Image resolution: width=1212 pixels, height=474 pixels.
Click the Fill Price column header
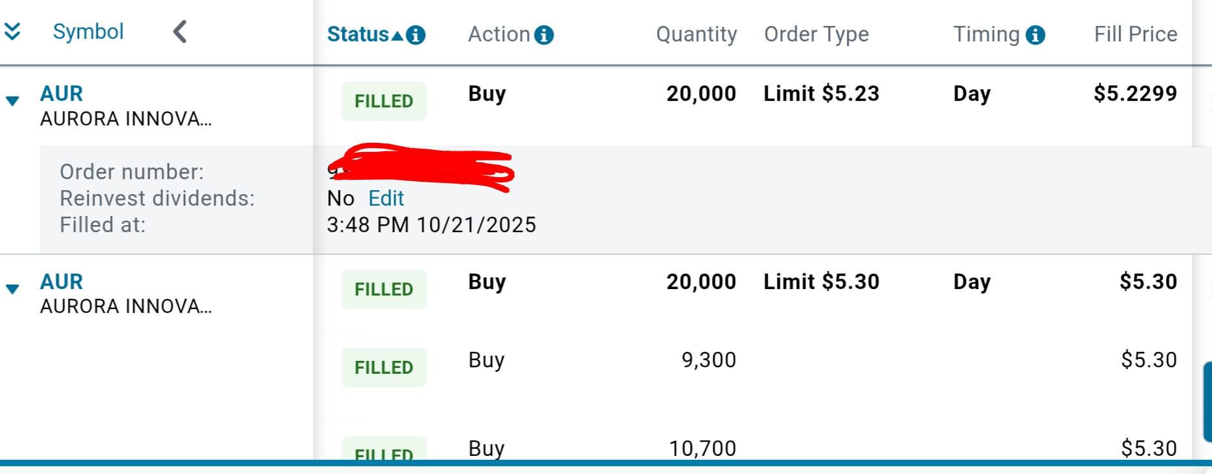pyautogui.click(x=1135, y=34)
